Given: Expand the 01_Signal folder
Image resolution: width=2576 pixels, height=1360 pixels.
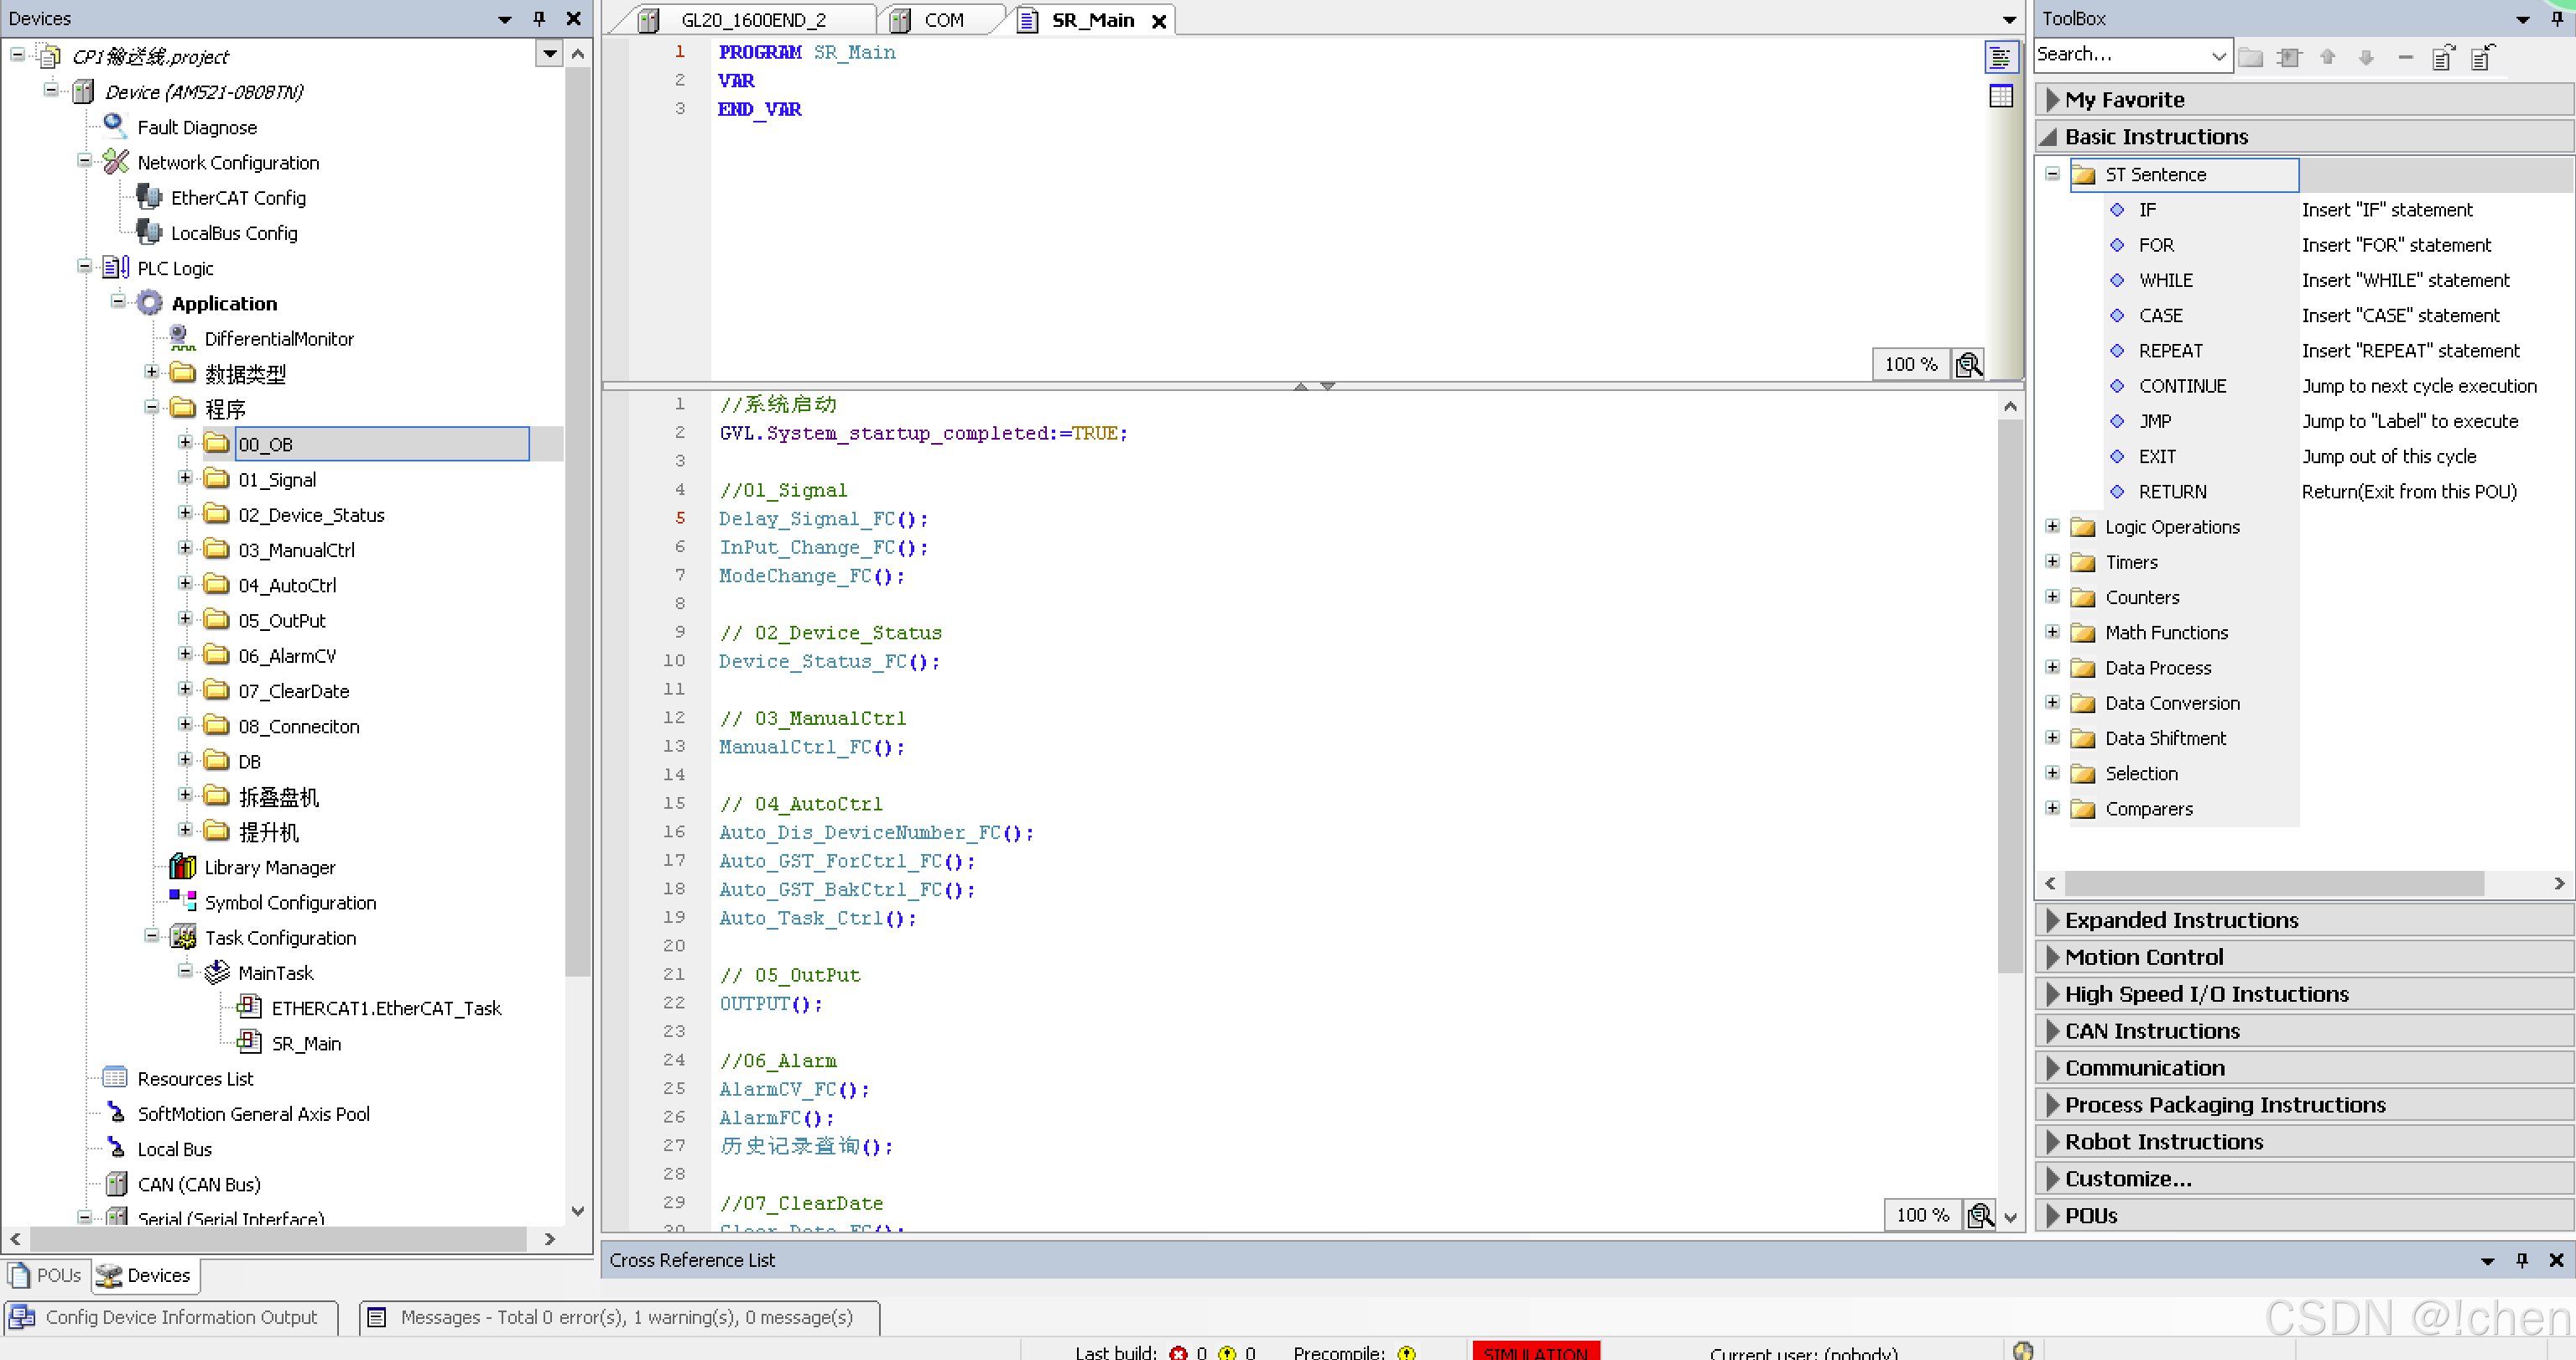Looking at the screenshot, I should tap(185, 479).
